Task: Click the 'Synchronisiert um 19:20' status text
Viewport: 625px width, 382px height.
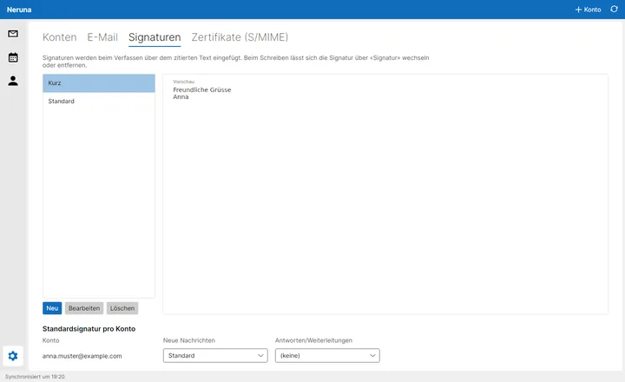Action: (x=35, y=377)
